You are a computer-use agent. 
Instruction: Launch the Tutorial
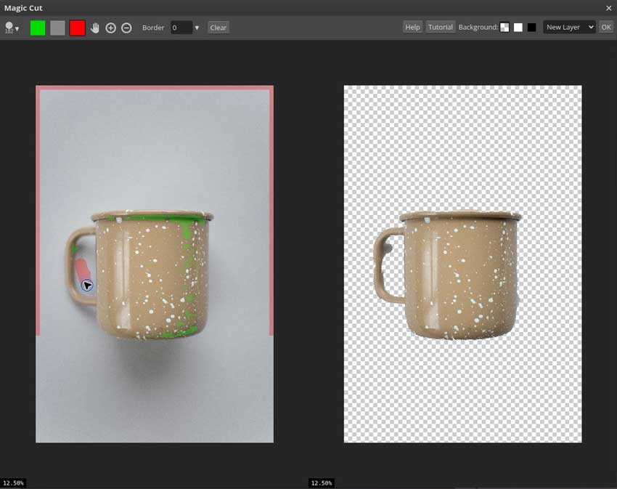pyautogui.click(x=441, y=27)
